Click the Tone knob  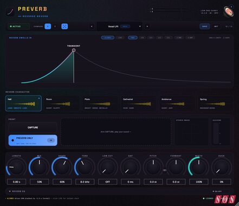tap(85, 167)
